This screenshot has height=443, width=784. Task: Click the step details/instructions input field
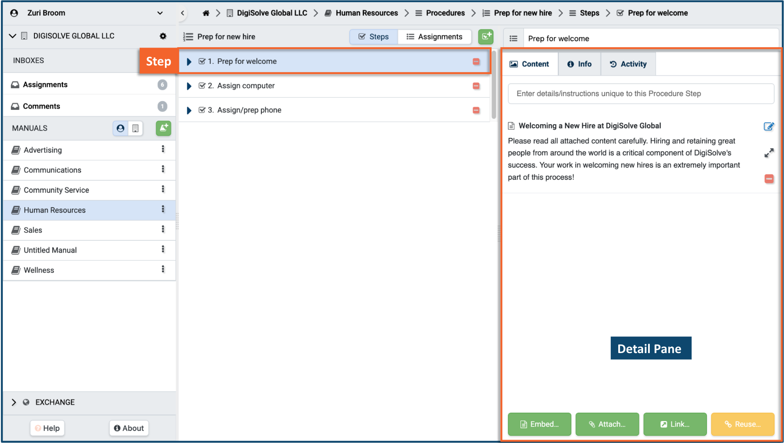[641, 94]
